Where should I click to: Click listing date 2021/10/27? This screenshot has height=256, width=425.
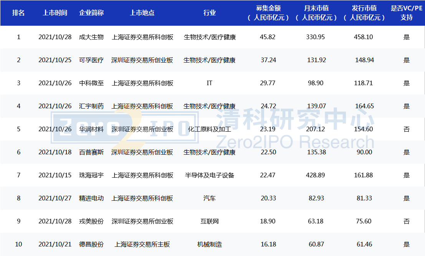[x=55, y=198]
